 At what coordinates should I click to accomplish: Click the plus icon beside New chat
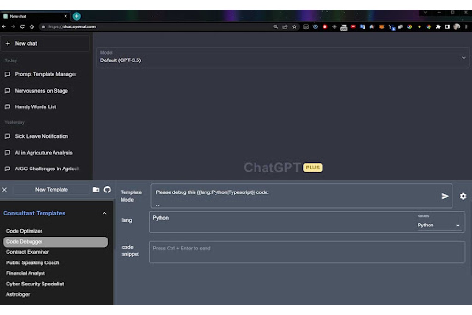pyautogui.click(x=8, y=43)
